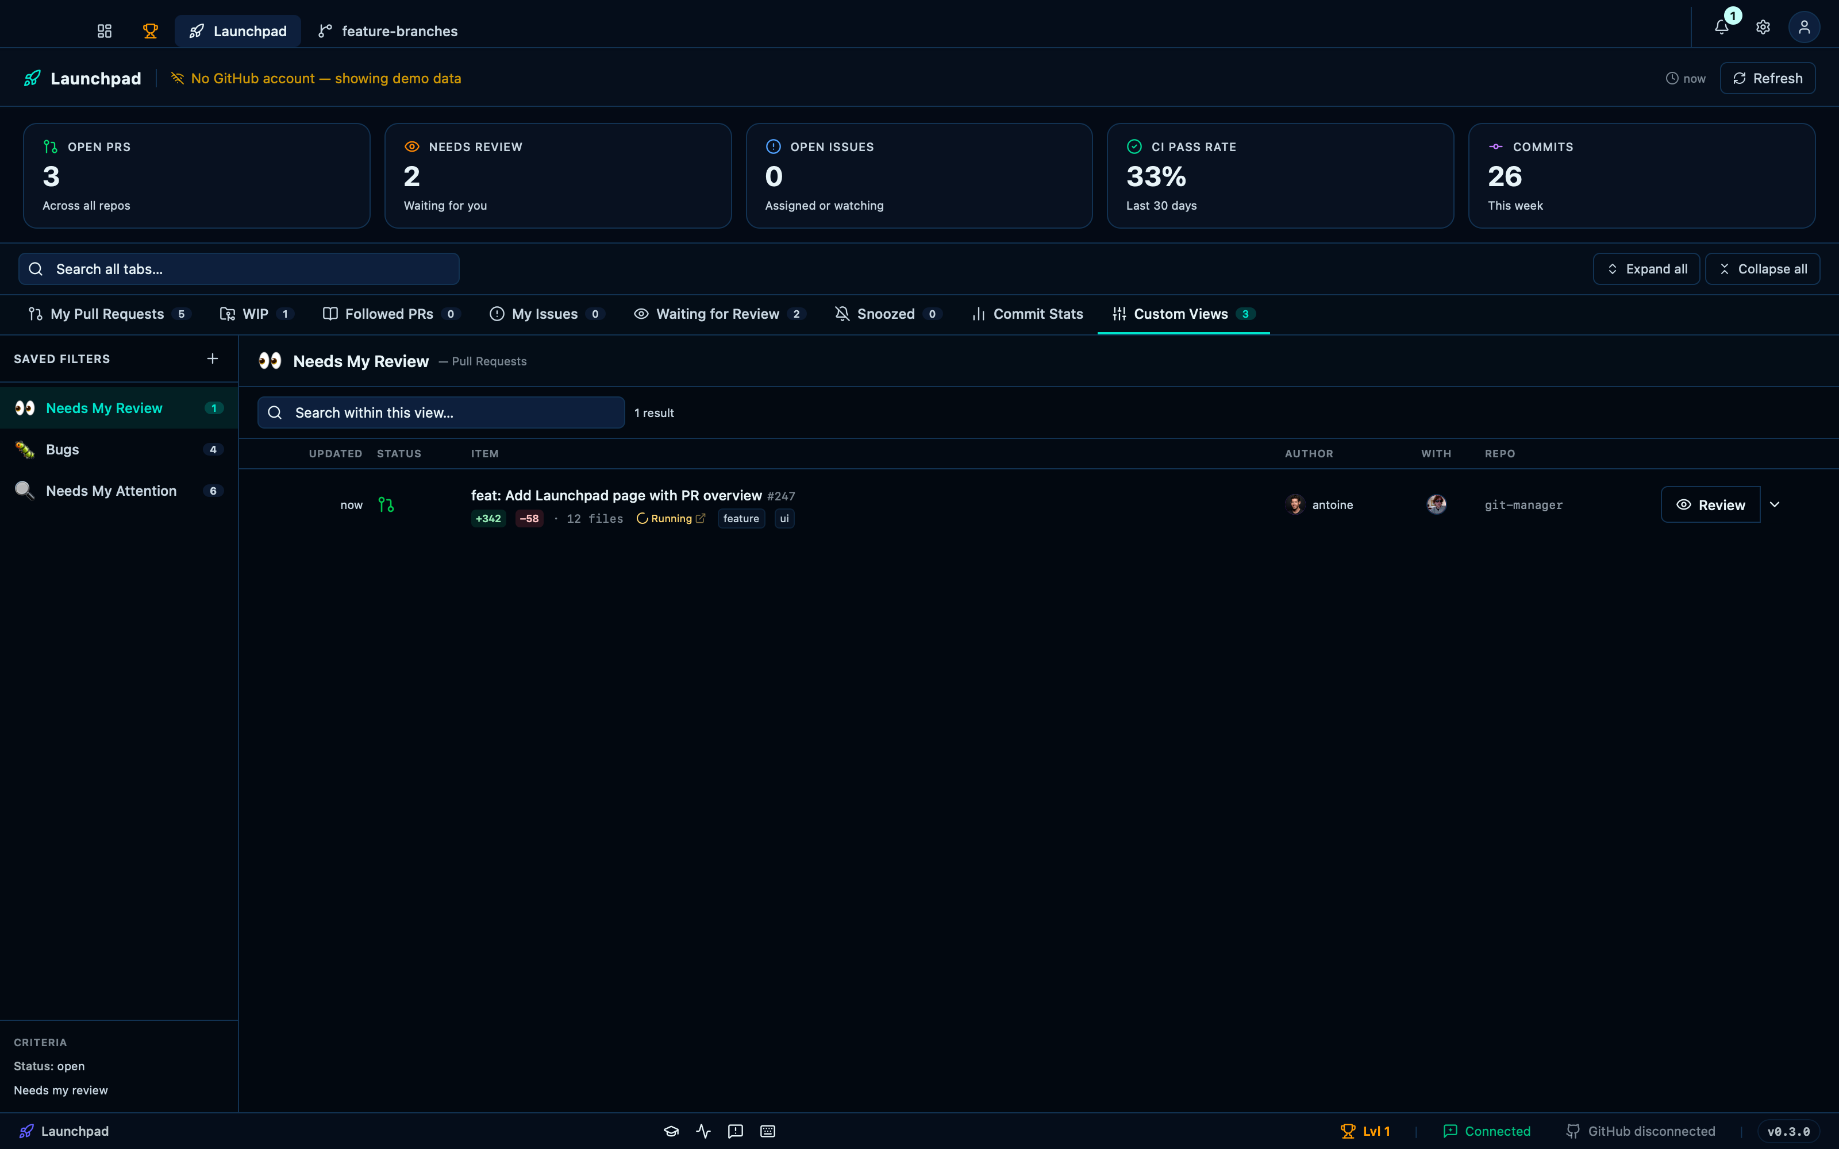1839x1149 pixels.
Task: Click the Refresh button
Action: point(1768,78)
